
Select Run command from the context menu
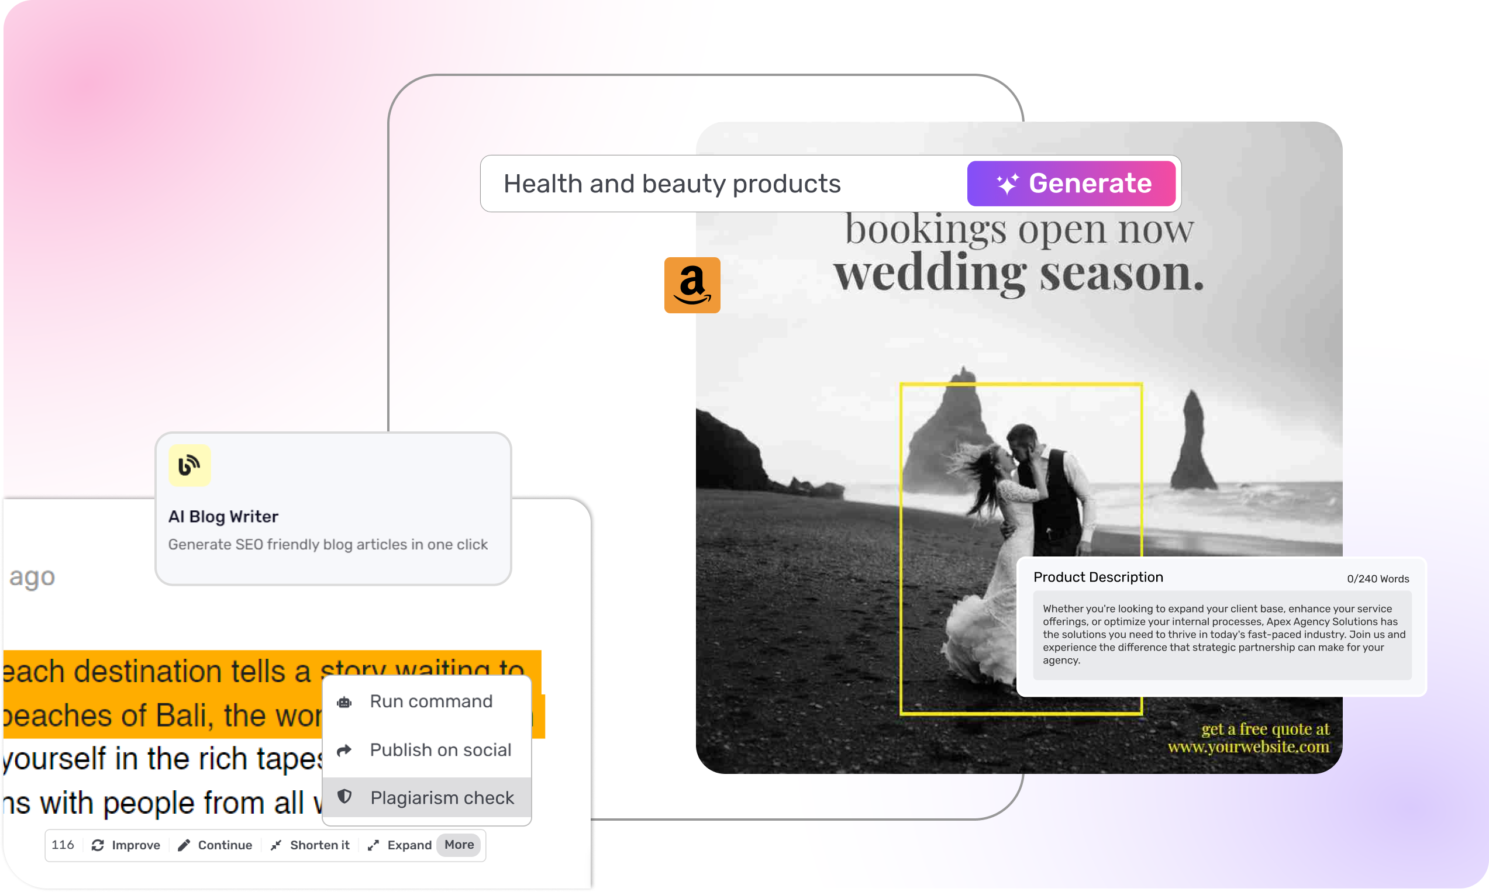point(430,701)
